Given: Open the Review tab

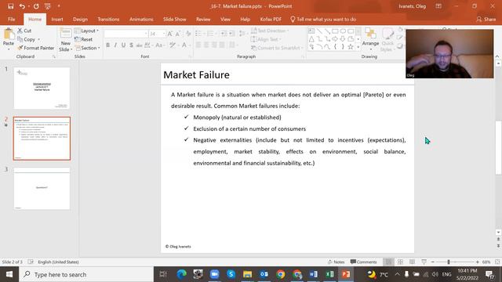Looking at the screenshot, I should [203, 19].
